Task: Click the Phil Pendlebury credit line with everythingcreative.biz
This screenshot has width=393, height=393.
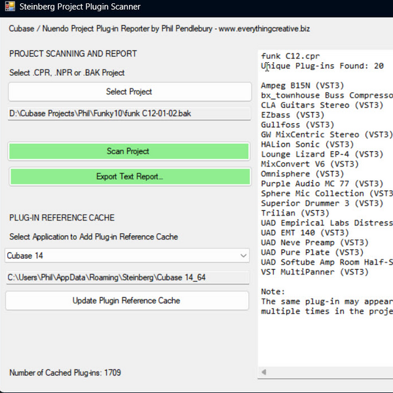Action: click(x=159, y=29)
